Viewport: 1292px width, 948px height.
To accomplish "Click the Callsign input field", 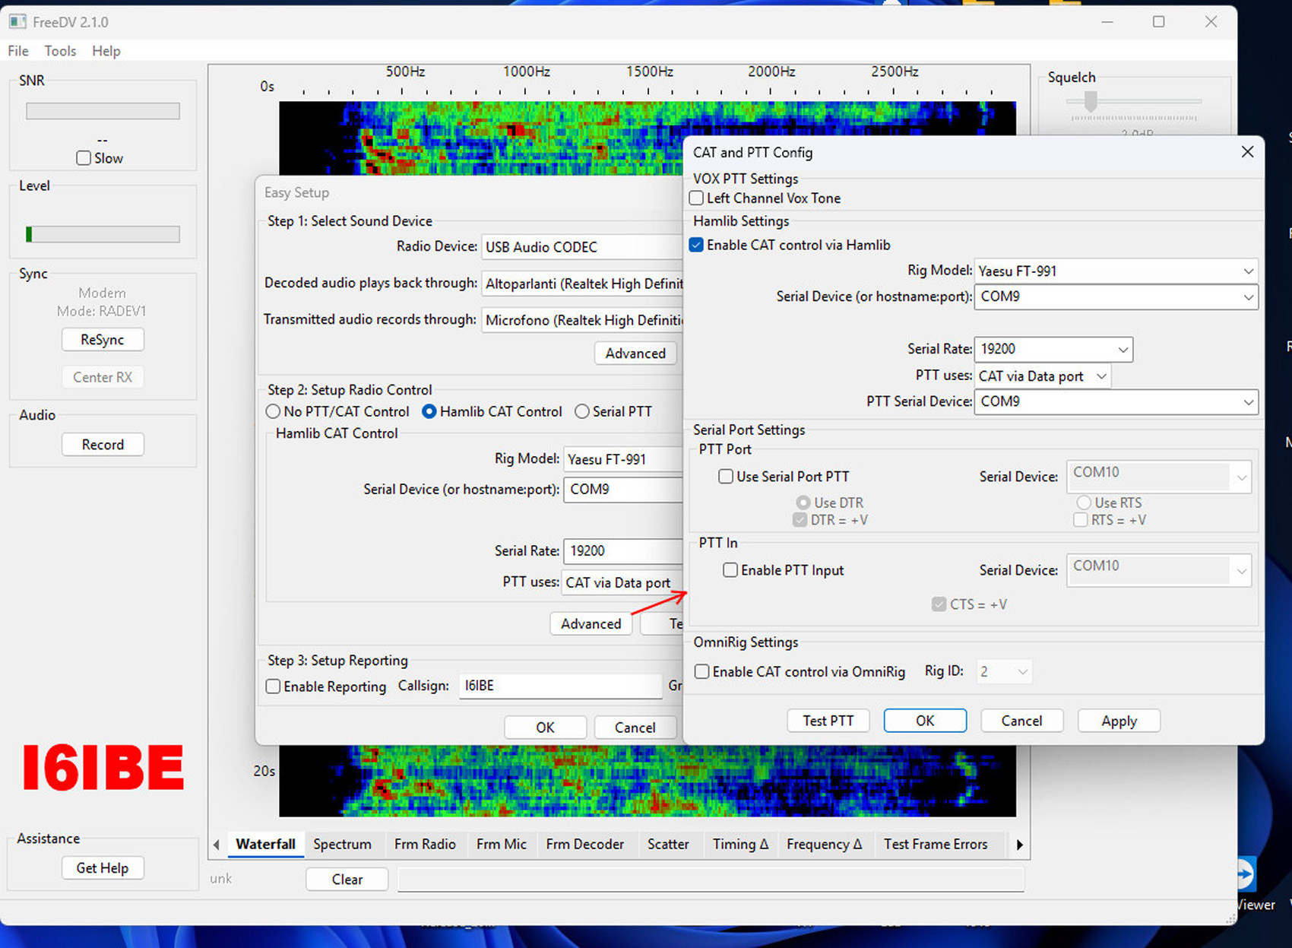I will (x=559, y=686).
